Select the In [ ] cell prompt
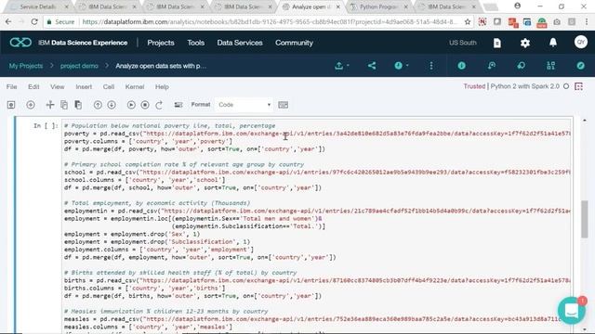Image resolution: width=595 pixels, height=334 pixels. coord(46,126)
